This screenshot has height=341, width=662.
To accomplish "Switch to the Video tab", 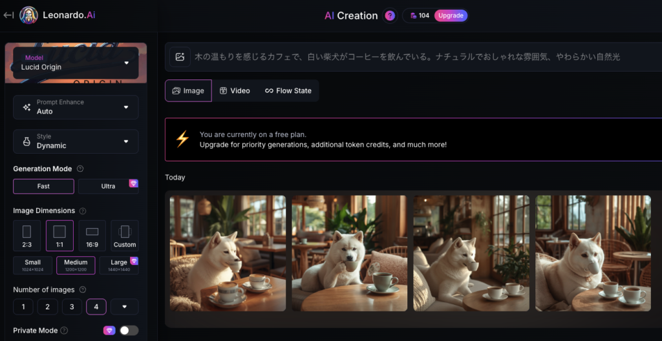I will pyautogui.click(x=235, y=90).
